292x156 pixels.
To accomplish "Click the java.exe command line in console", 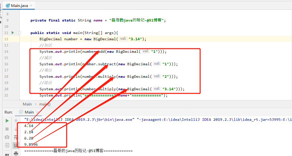I will pos(158,119).
